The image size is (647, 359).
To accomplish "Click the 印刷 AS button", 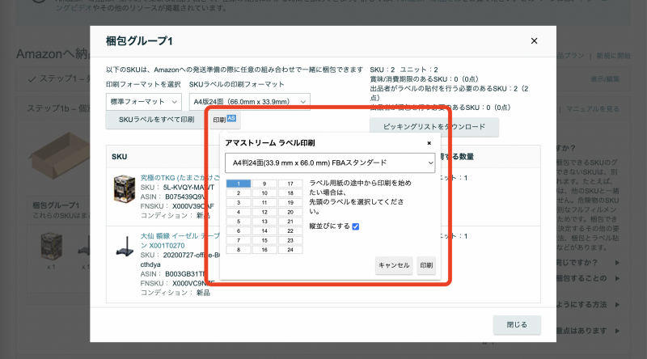I will (225, 120).
